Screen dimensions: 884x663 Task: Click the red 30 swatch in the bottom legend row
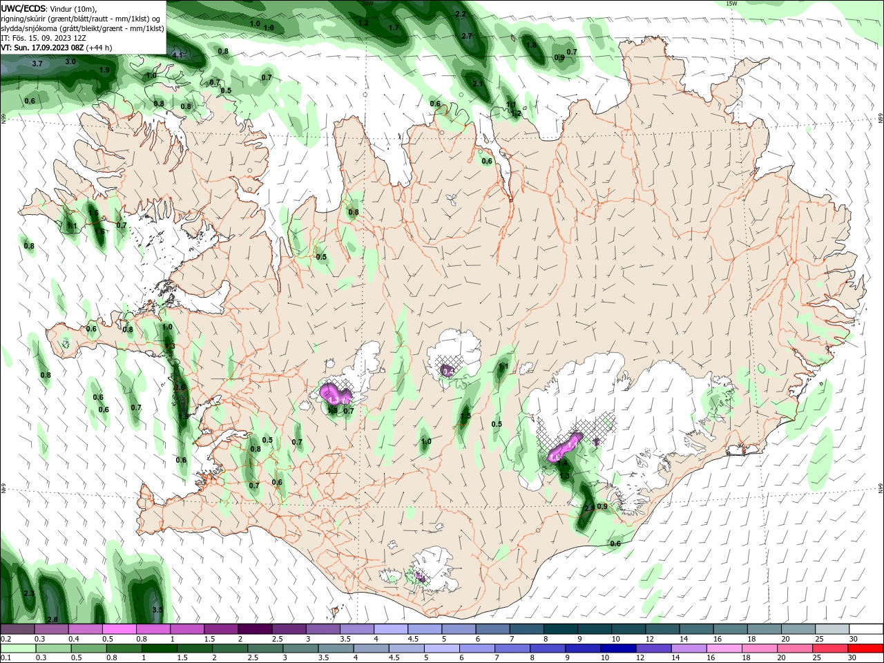click(x=866, y=648)
